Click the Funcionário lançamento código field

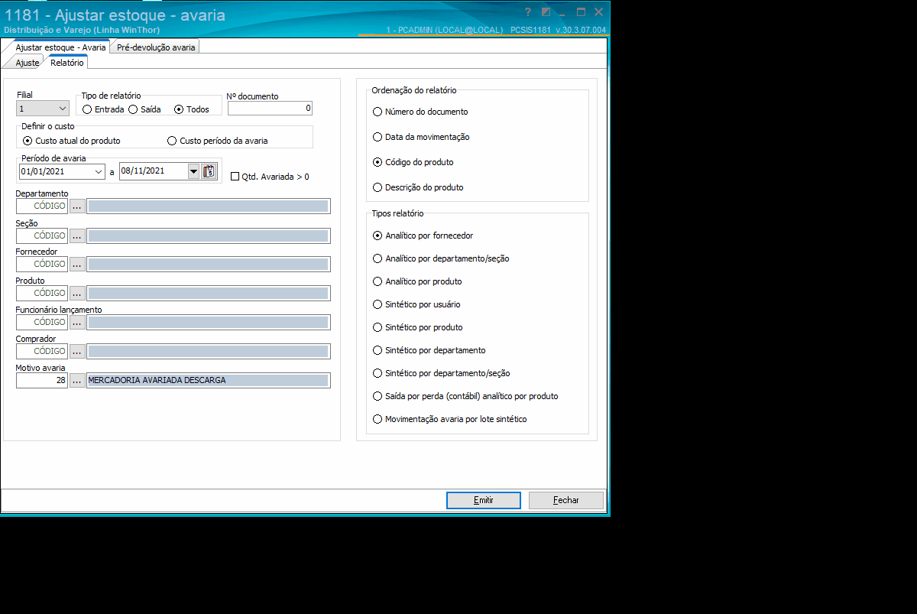pyautogui.click(x=42, y=322)
